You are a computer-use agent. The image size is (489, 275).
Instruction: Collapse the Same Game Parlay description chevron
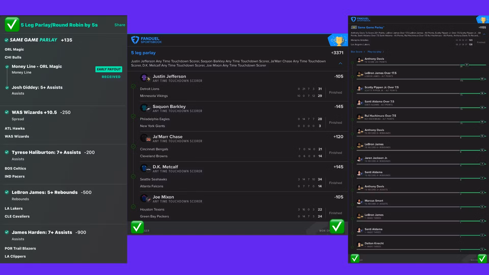[484, 34]
